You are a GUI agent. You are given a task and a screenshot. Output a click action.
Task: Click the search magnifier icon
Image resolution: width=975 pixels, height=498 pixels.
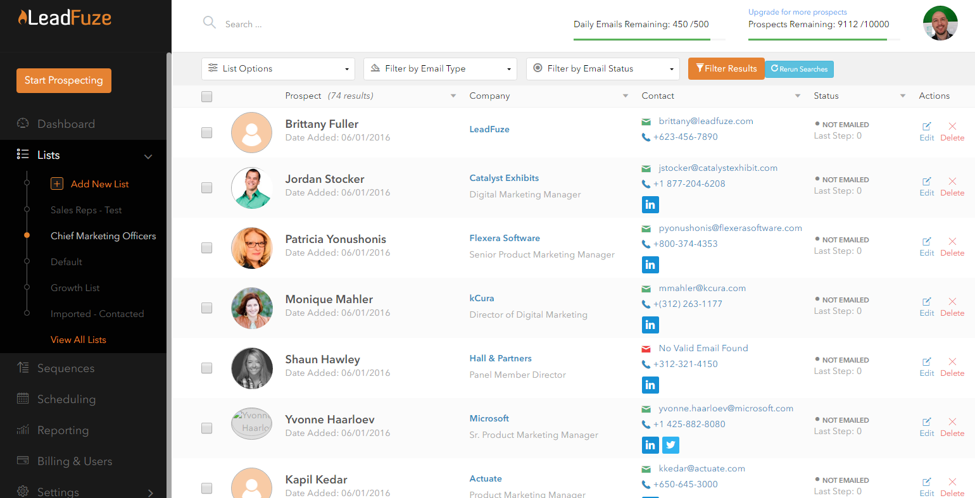point(210,23)
